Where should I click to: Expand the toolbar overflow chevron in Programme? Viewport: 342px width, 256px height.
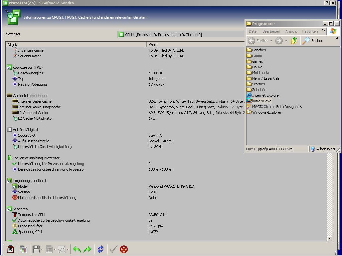(x=337, y=38)
